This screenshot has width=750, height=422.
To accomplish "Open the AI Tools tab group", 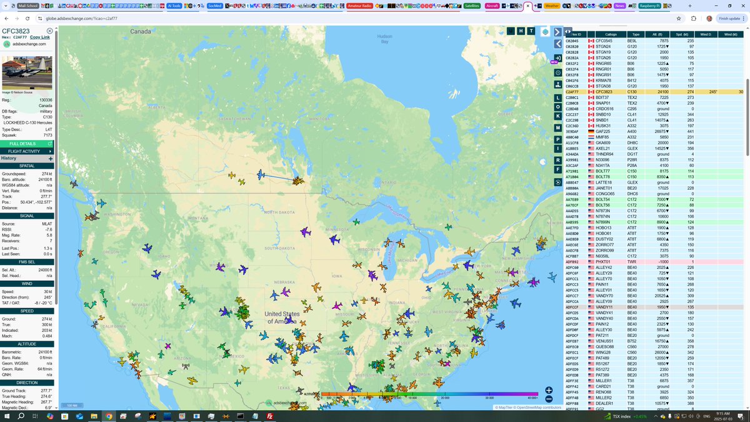I will (176, 6).
